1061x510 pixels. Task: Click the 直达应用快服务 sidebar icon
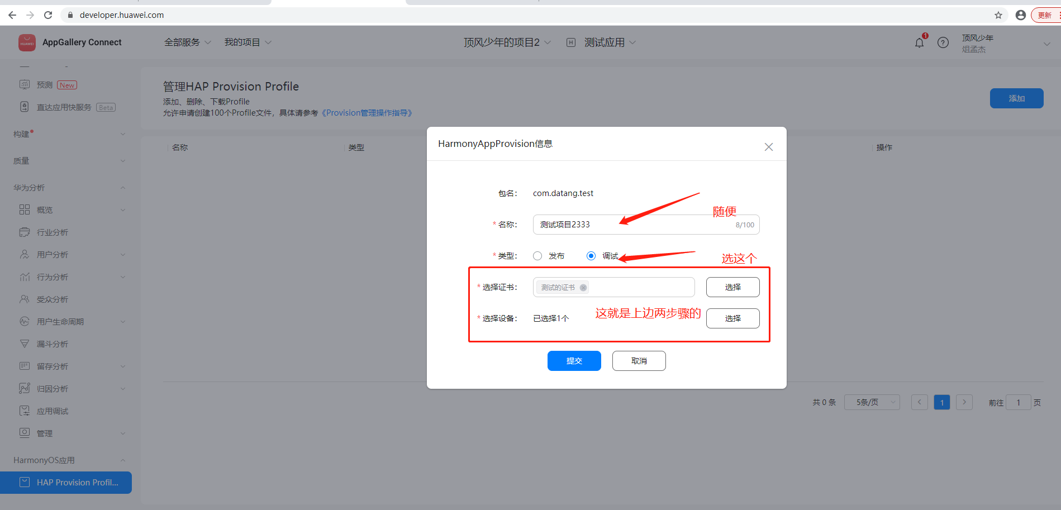25,107
